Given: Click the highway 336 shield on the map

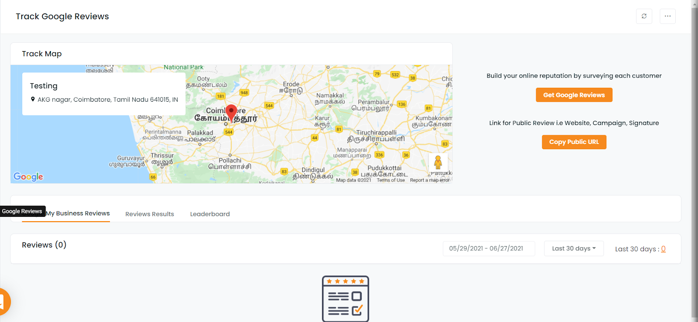Looking at the screenshot, I should (380, 155).
